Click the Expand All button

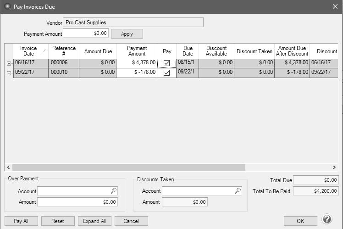pos(94,221)
